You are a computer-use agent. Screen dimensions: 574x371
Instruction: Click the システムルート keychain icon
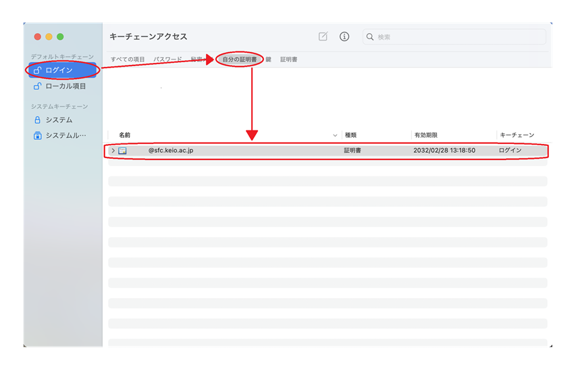[38, 136]
